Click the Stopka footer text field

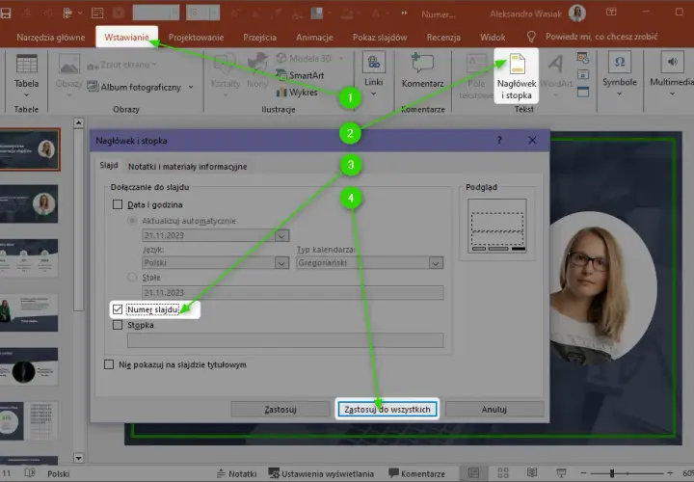click(285, 340)
